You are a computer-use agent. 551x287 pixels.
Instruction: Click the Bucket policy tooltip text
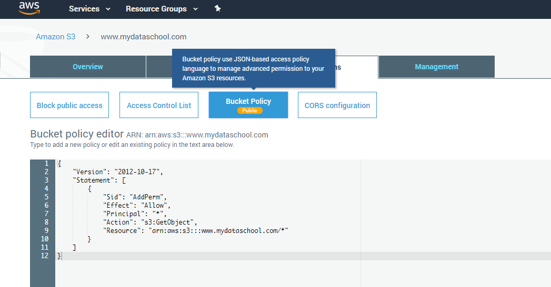coord(253,69)
